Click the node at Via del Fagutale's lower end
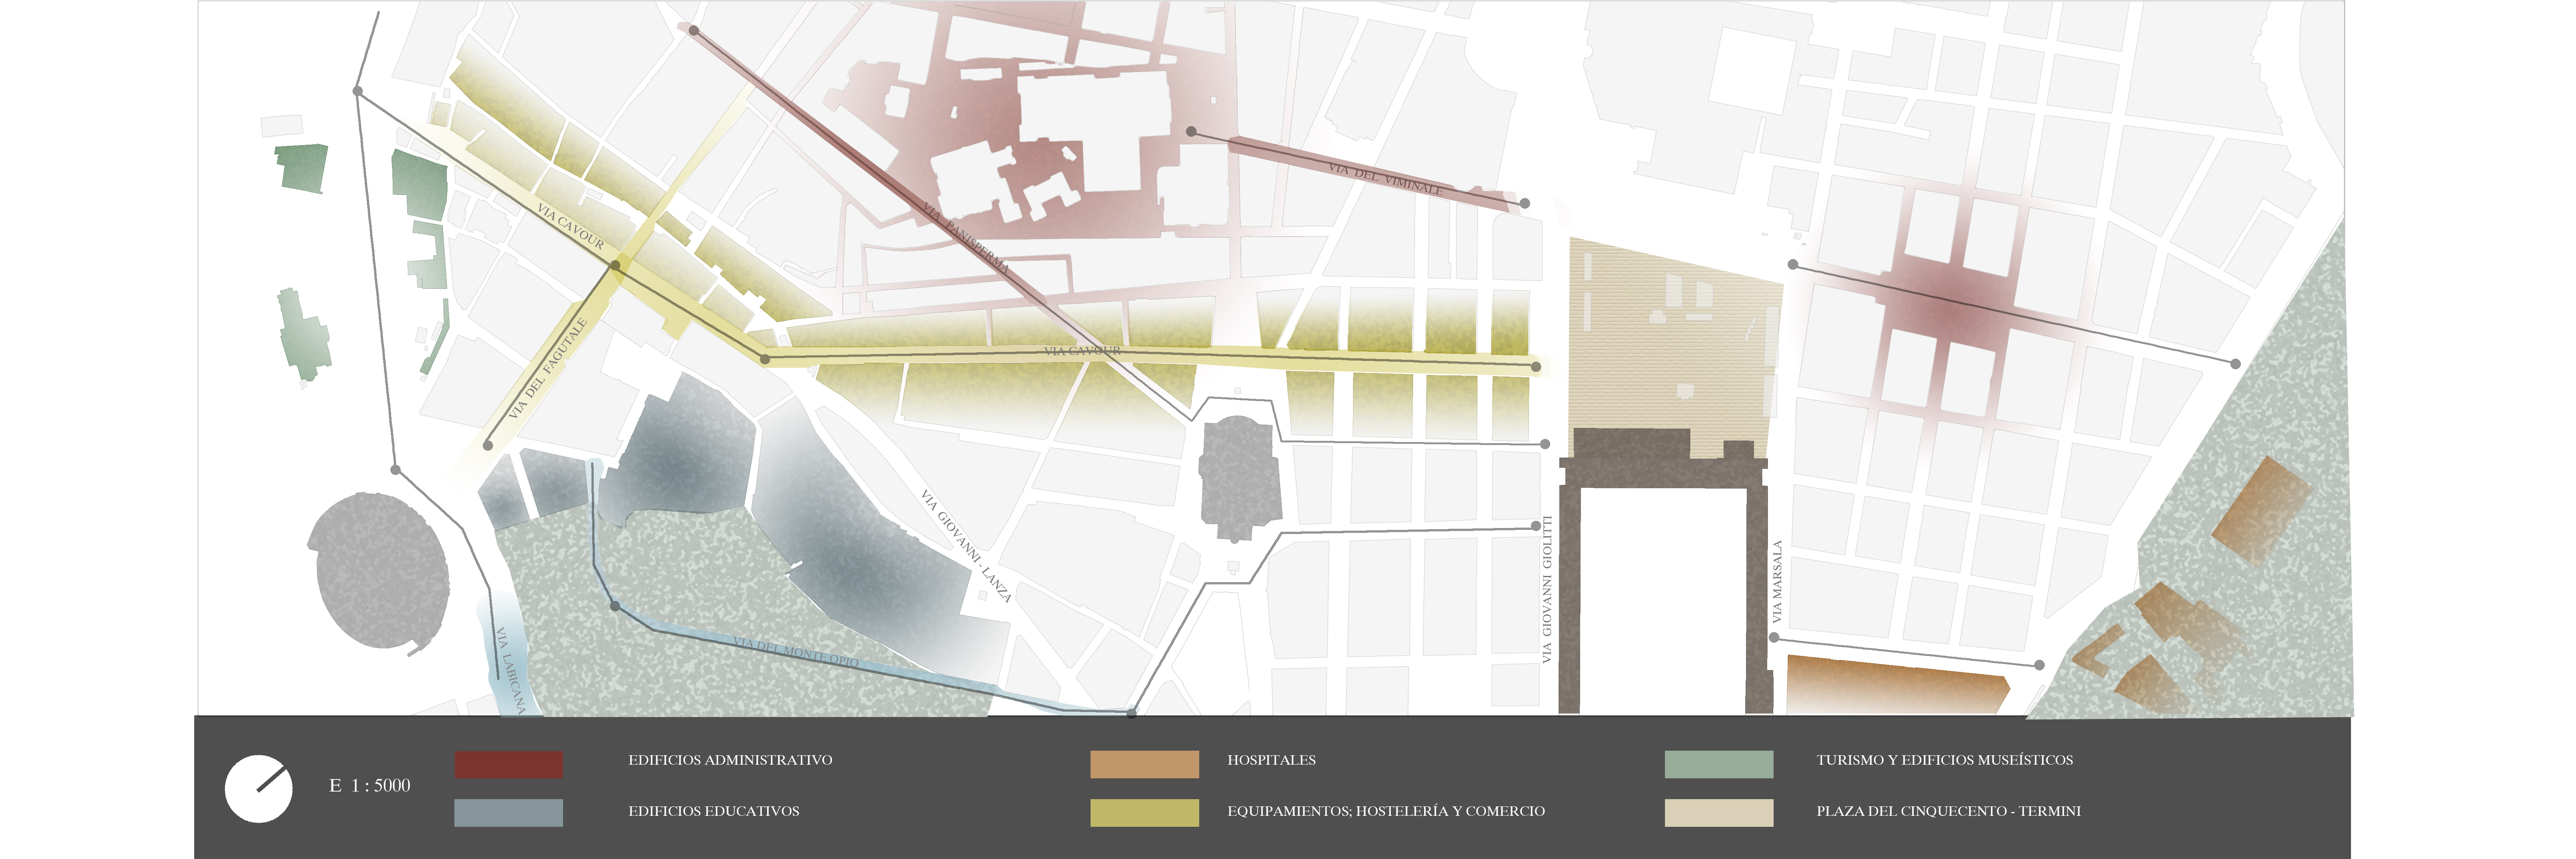 [488, 446]
